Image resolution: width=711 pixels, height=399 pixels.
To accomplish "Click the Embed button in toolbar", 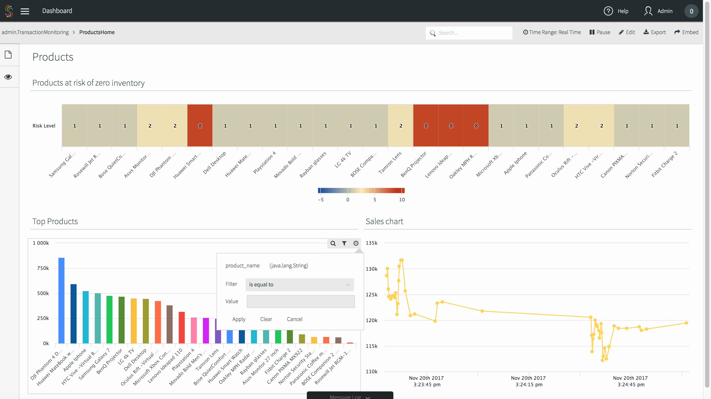I will tap(686, 32).
